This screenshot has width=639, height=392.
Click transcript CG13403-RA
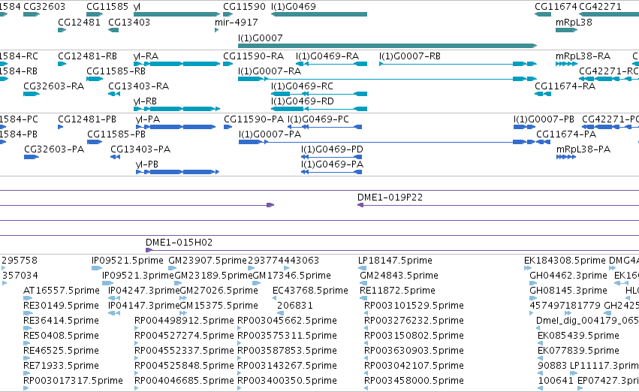pyautogui.click(x=139, y=86)
